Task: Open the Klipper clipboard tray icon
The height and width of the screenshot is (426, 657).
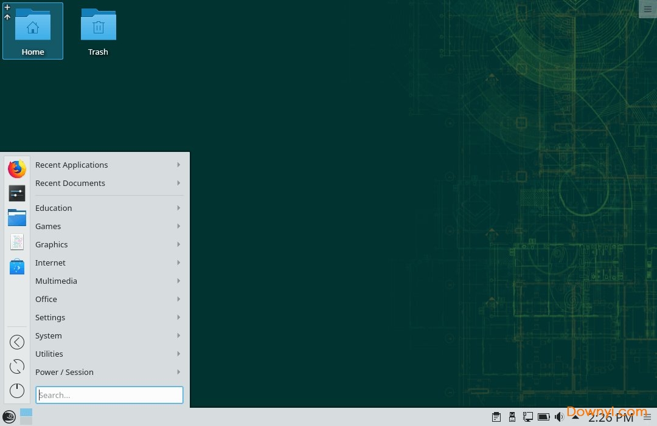Action: [496, 417]
